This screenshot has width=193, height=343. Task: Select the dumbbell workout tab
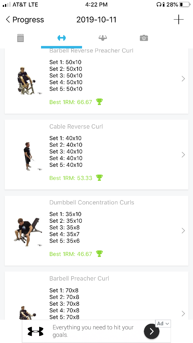click(62, 38)
